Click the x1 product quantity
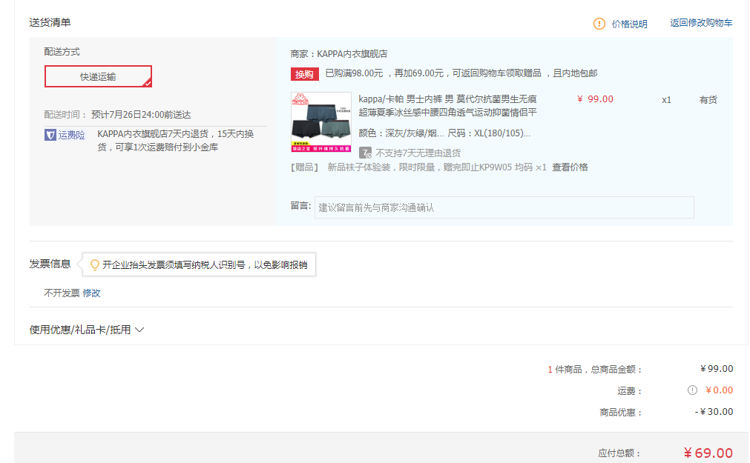Image resolution: width=750 pixels, height=463 pixels. coord(666,100)
